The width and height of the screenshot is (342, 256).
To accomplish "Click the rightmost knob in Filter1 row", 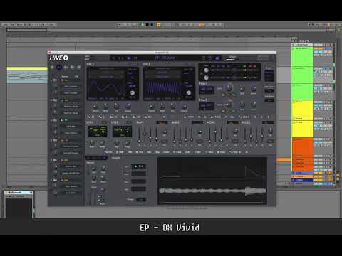I will pos(254,88).
